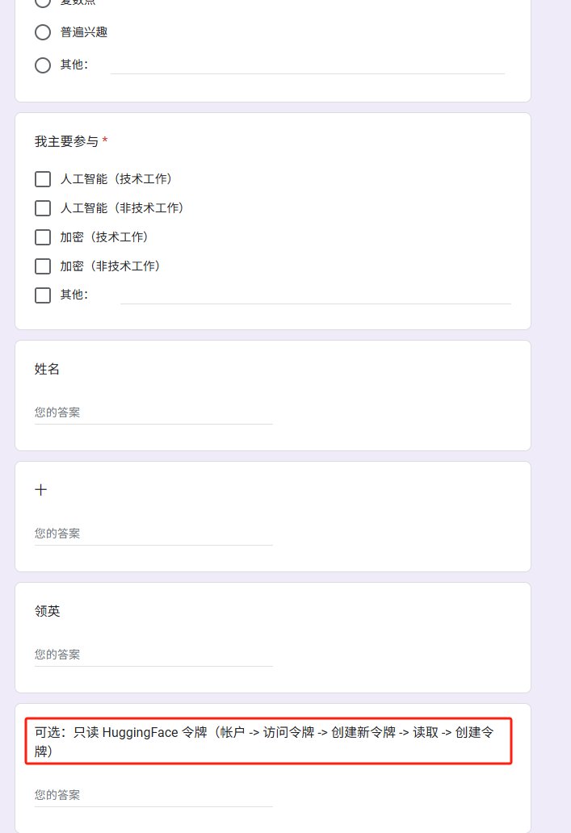Click the 普遍兴趣 option label text
This screenshot has height=833, width=571.
point(84,32)
